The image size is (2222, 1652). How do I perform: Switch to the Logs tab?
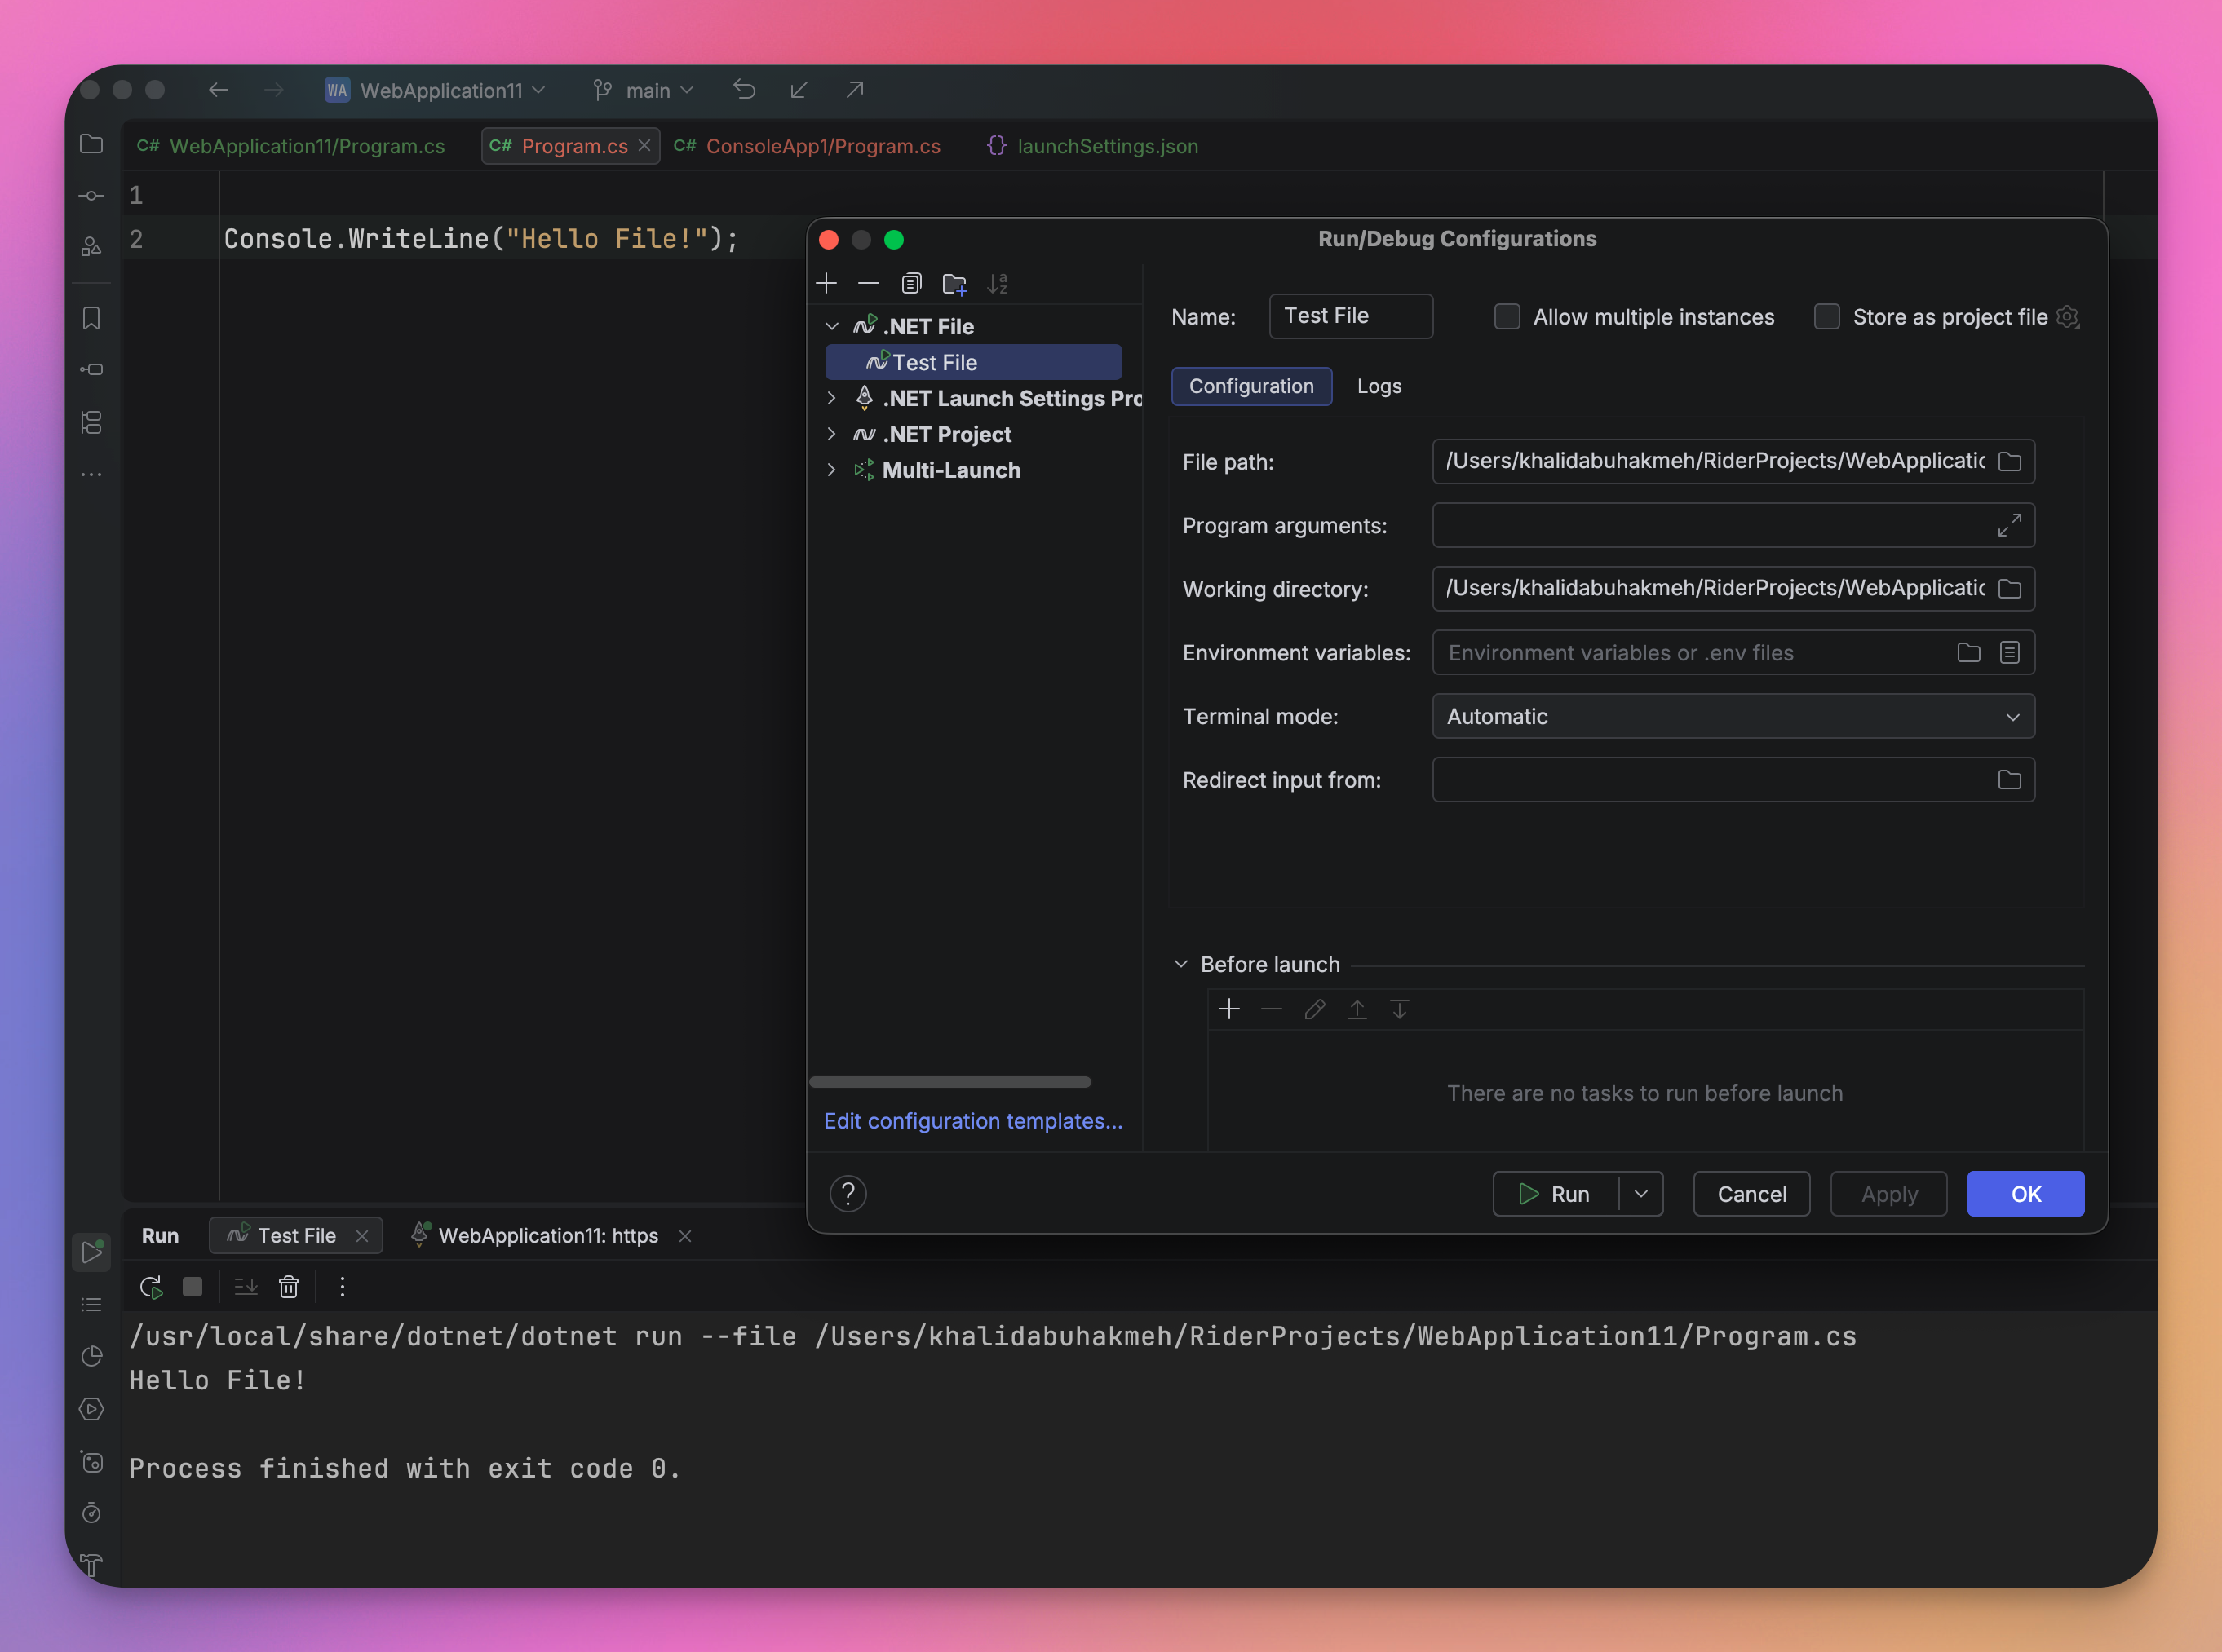pos(1379,386)
